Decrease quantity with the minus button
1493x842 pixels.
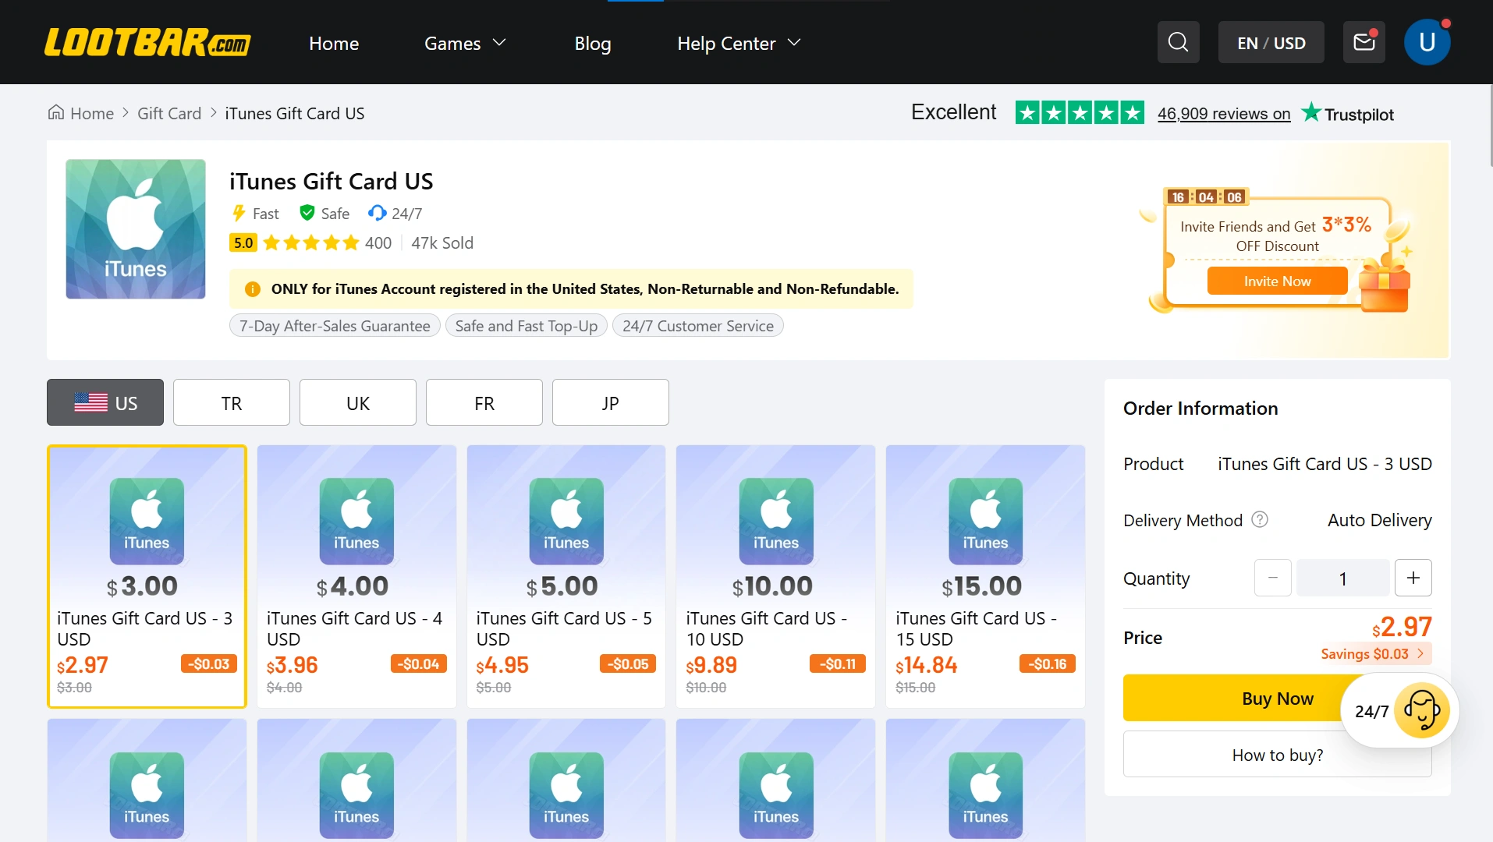[x=1272, y=578]
